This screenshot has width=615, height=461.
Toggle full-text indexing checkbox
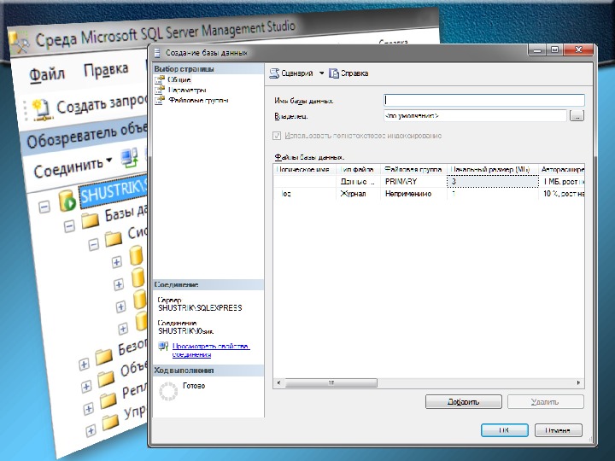click(x=277, y=136)
